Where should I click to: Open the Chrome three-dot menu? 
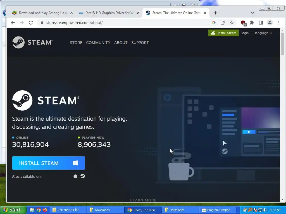tap(279, 23)
